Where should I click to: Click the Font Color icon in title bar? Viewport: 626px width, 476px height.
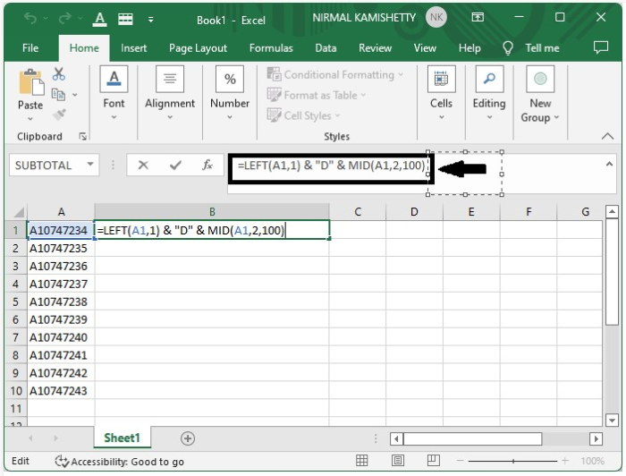[x=100, y=19]
